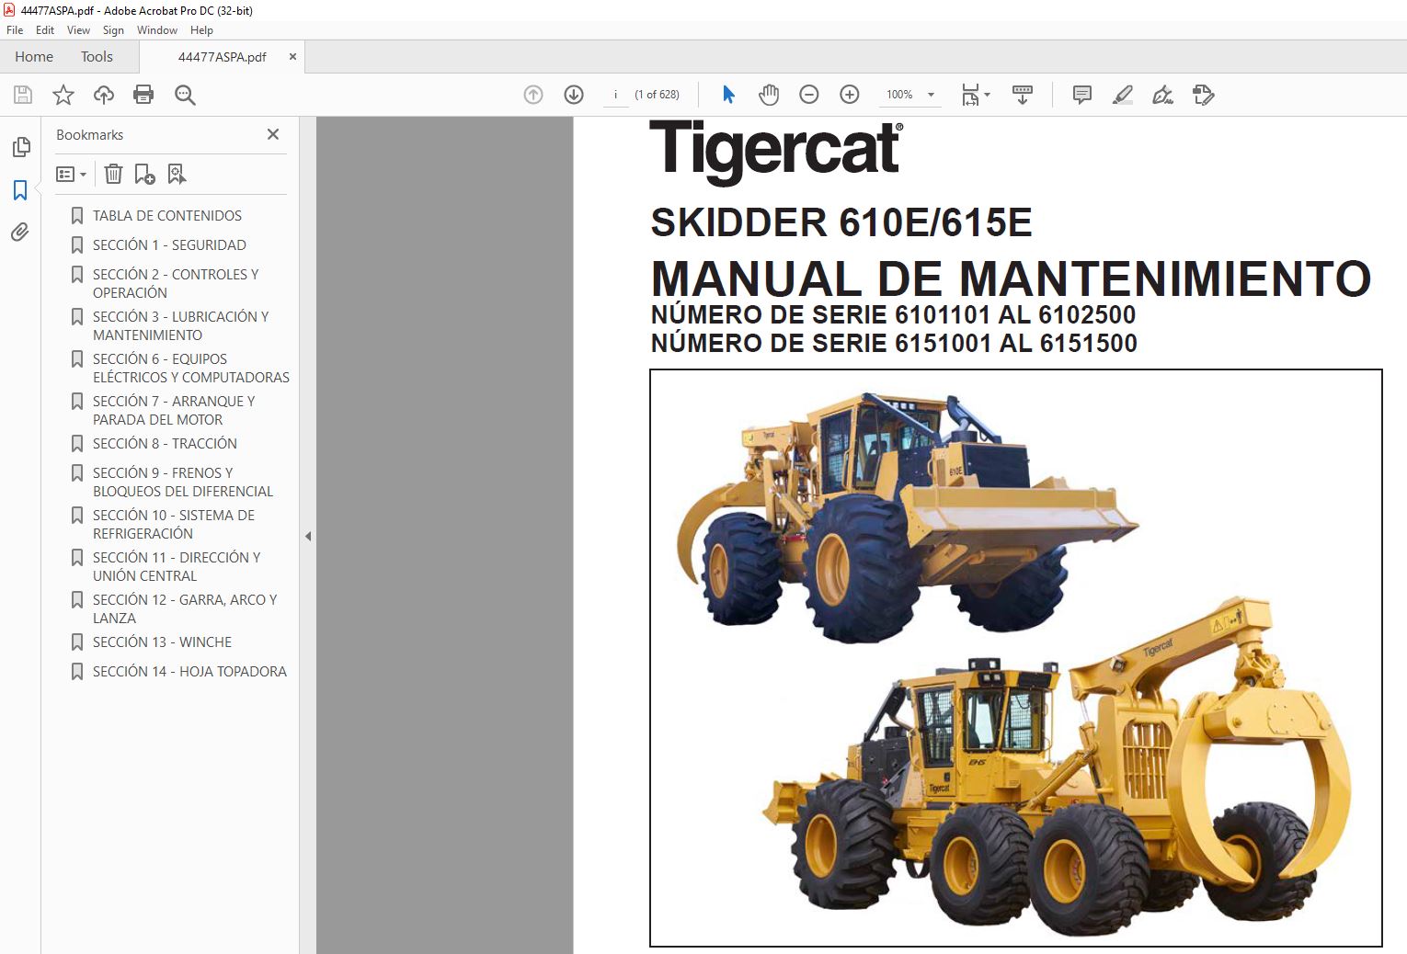1407x954 pixels.
Task: Select the highlight text pen tool
Action: 1122,95
